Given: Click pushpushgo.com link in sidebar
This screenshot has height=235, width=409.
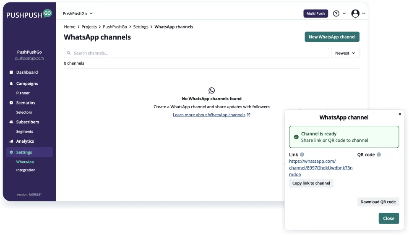Looking at the screenshot, I should click(x=29, y=58).
